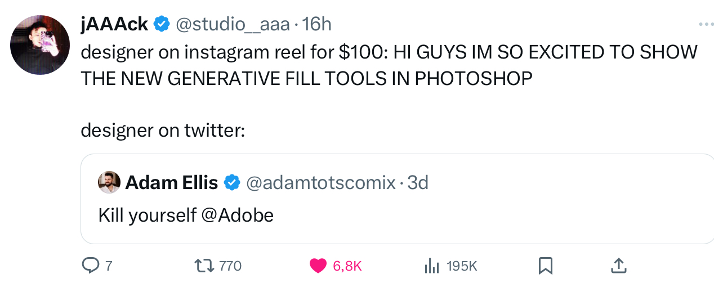Click the 3d timestamp in quoted tweet

(x=418, y=182)
